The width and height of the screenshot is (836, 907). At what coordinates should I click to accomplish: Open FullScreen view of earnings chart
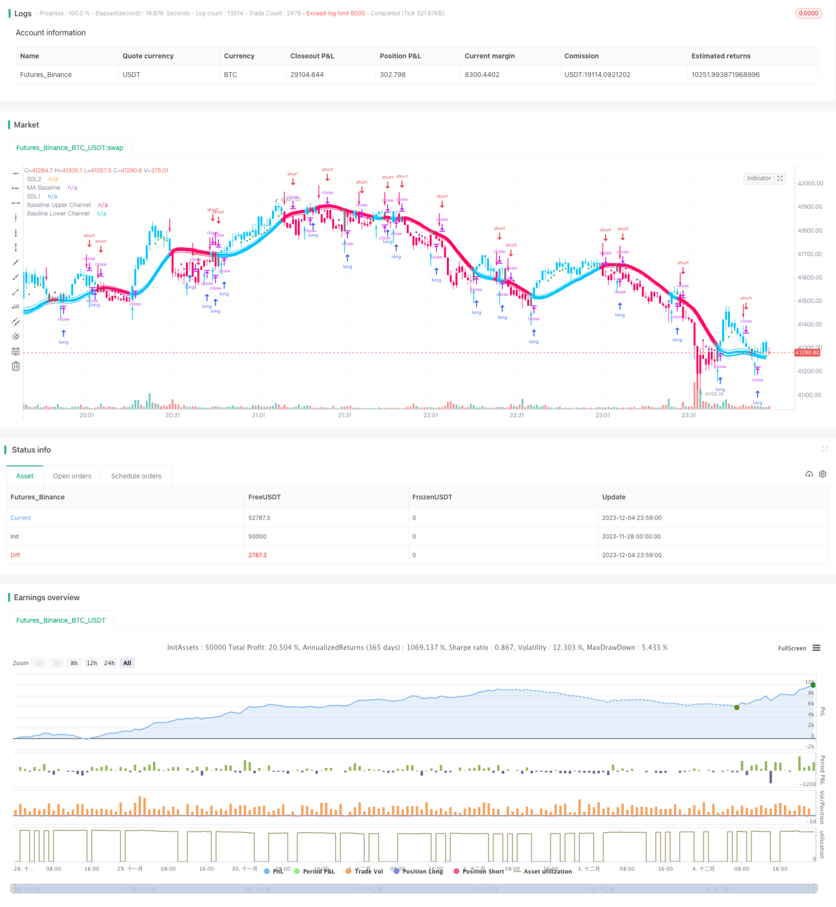[792, 648]
